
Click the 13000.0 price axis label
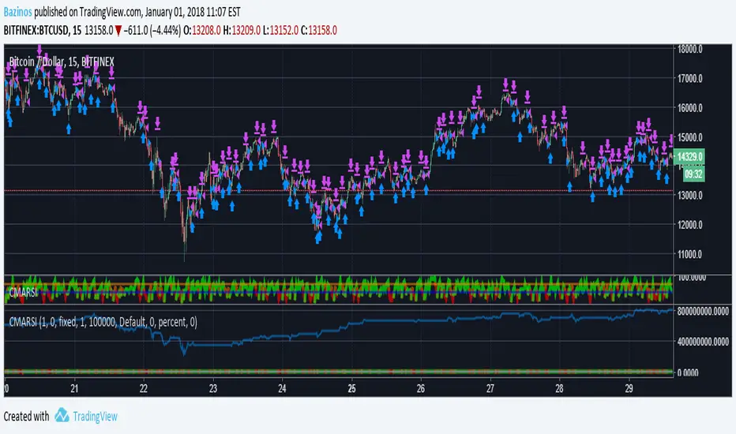tap(689, 195)
